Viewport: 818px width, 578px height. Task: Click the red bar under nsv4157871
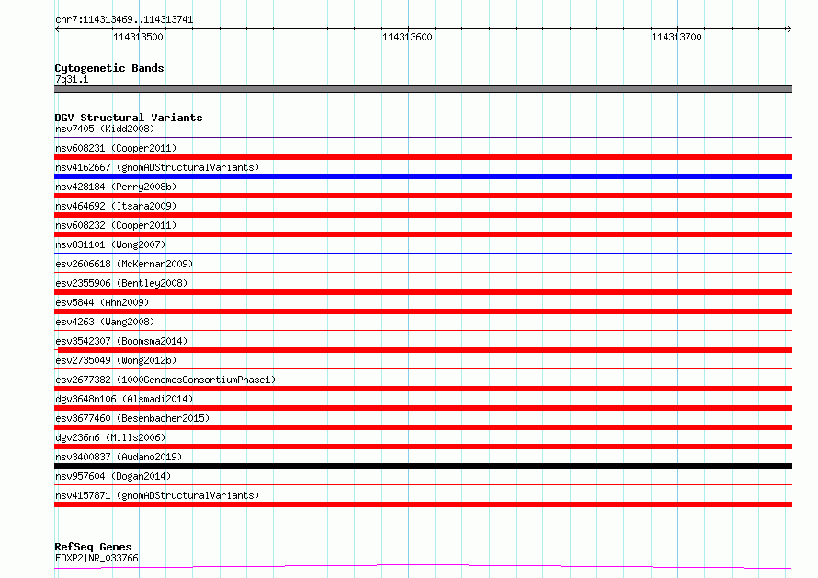pos(423,504)
